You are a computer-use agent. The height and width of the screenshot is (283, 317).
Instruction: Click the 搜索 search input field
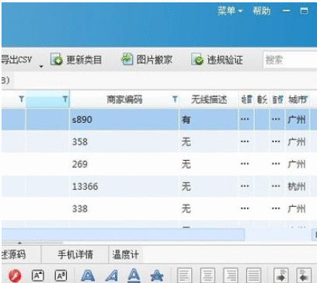pos(290,60)
